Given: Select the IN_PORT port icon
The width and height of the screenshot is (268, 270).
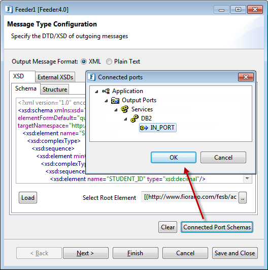Looking at the screenshot, I should pos(144,128).
